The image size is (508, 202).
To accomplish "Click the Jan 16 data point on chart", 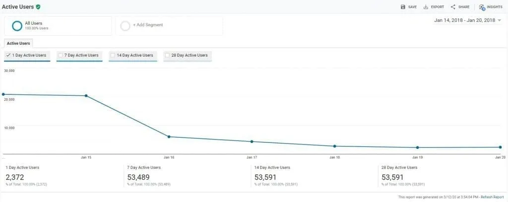I will pyautogui.click(x=169, y=137).
